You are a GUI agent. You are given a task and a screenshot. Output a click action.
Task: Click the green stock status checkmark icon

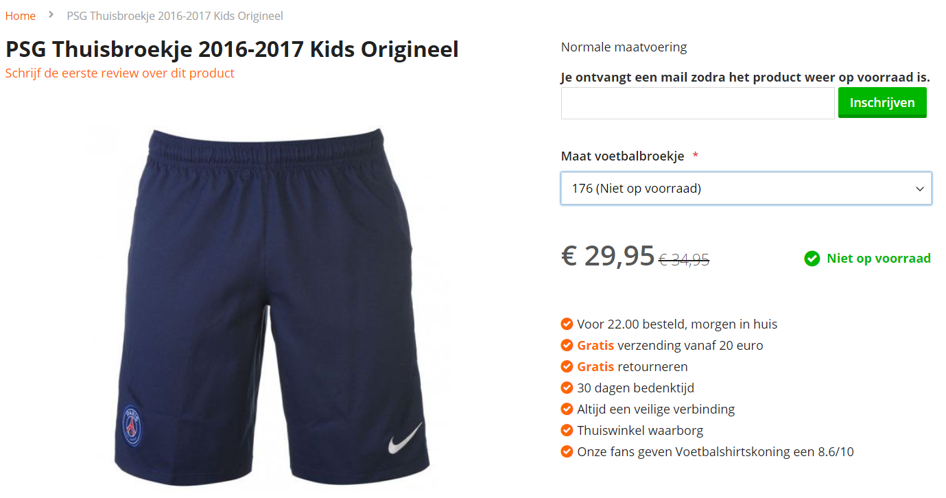pyautogui.click(x=812, y=259)
